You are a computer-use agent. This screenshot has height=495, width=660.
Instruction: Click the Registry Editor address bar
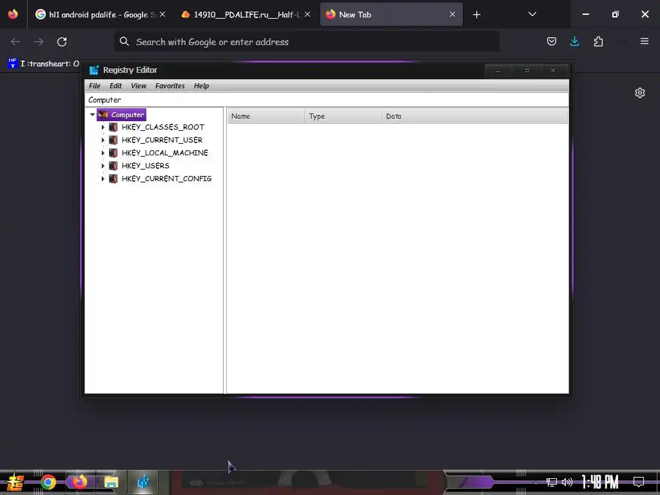coord(326,100)
